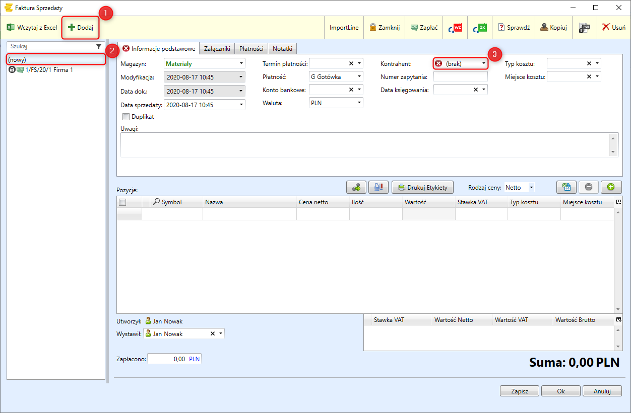Open the Kontrahent dropdown
This screenshot has width=631, height=413.
point(483,64)
